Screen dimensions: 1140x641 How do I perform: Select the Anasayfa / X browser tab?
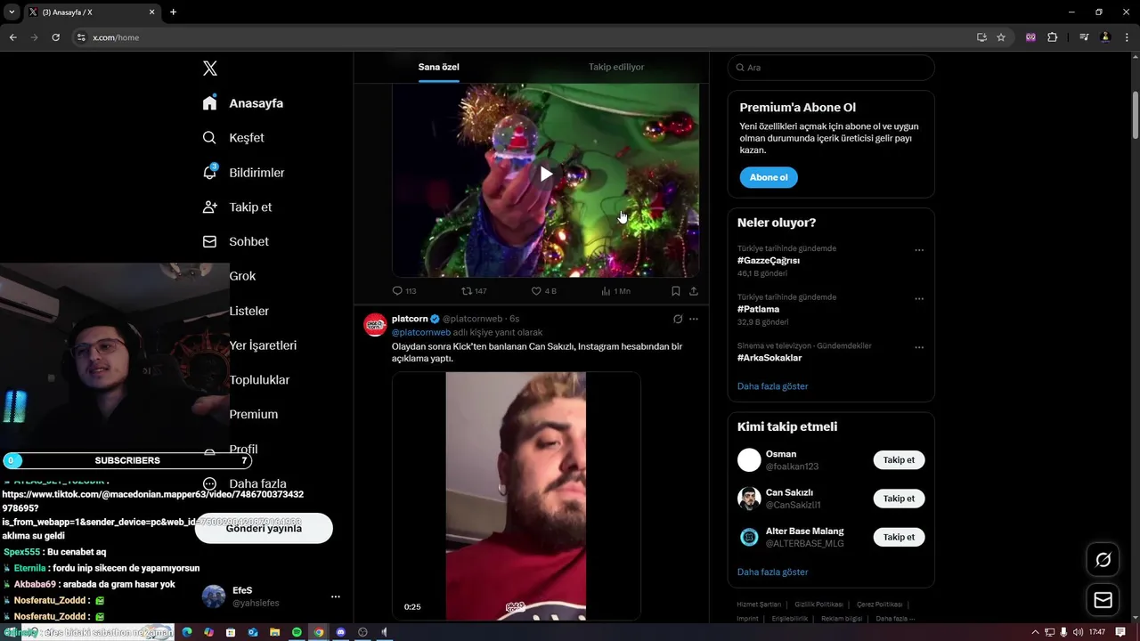pos(91,12)
